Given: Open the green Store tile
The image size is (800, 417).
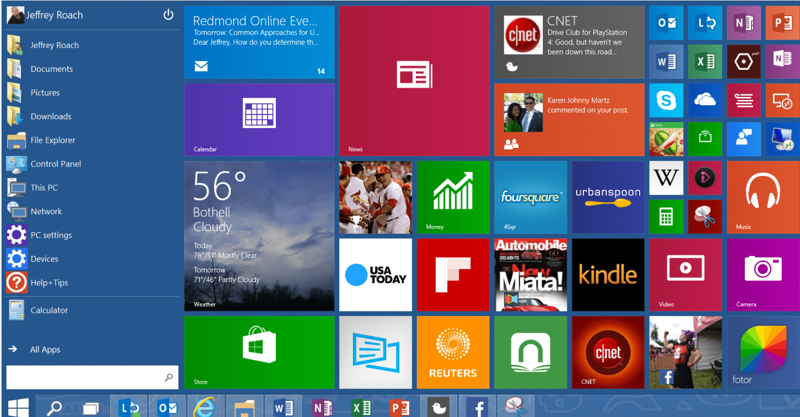Looking at the screenshot, I should coord(259,352).
